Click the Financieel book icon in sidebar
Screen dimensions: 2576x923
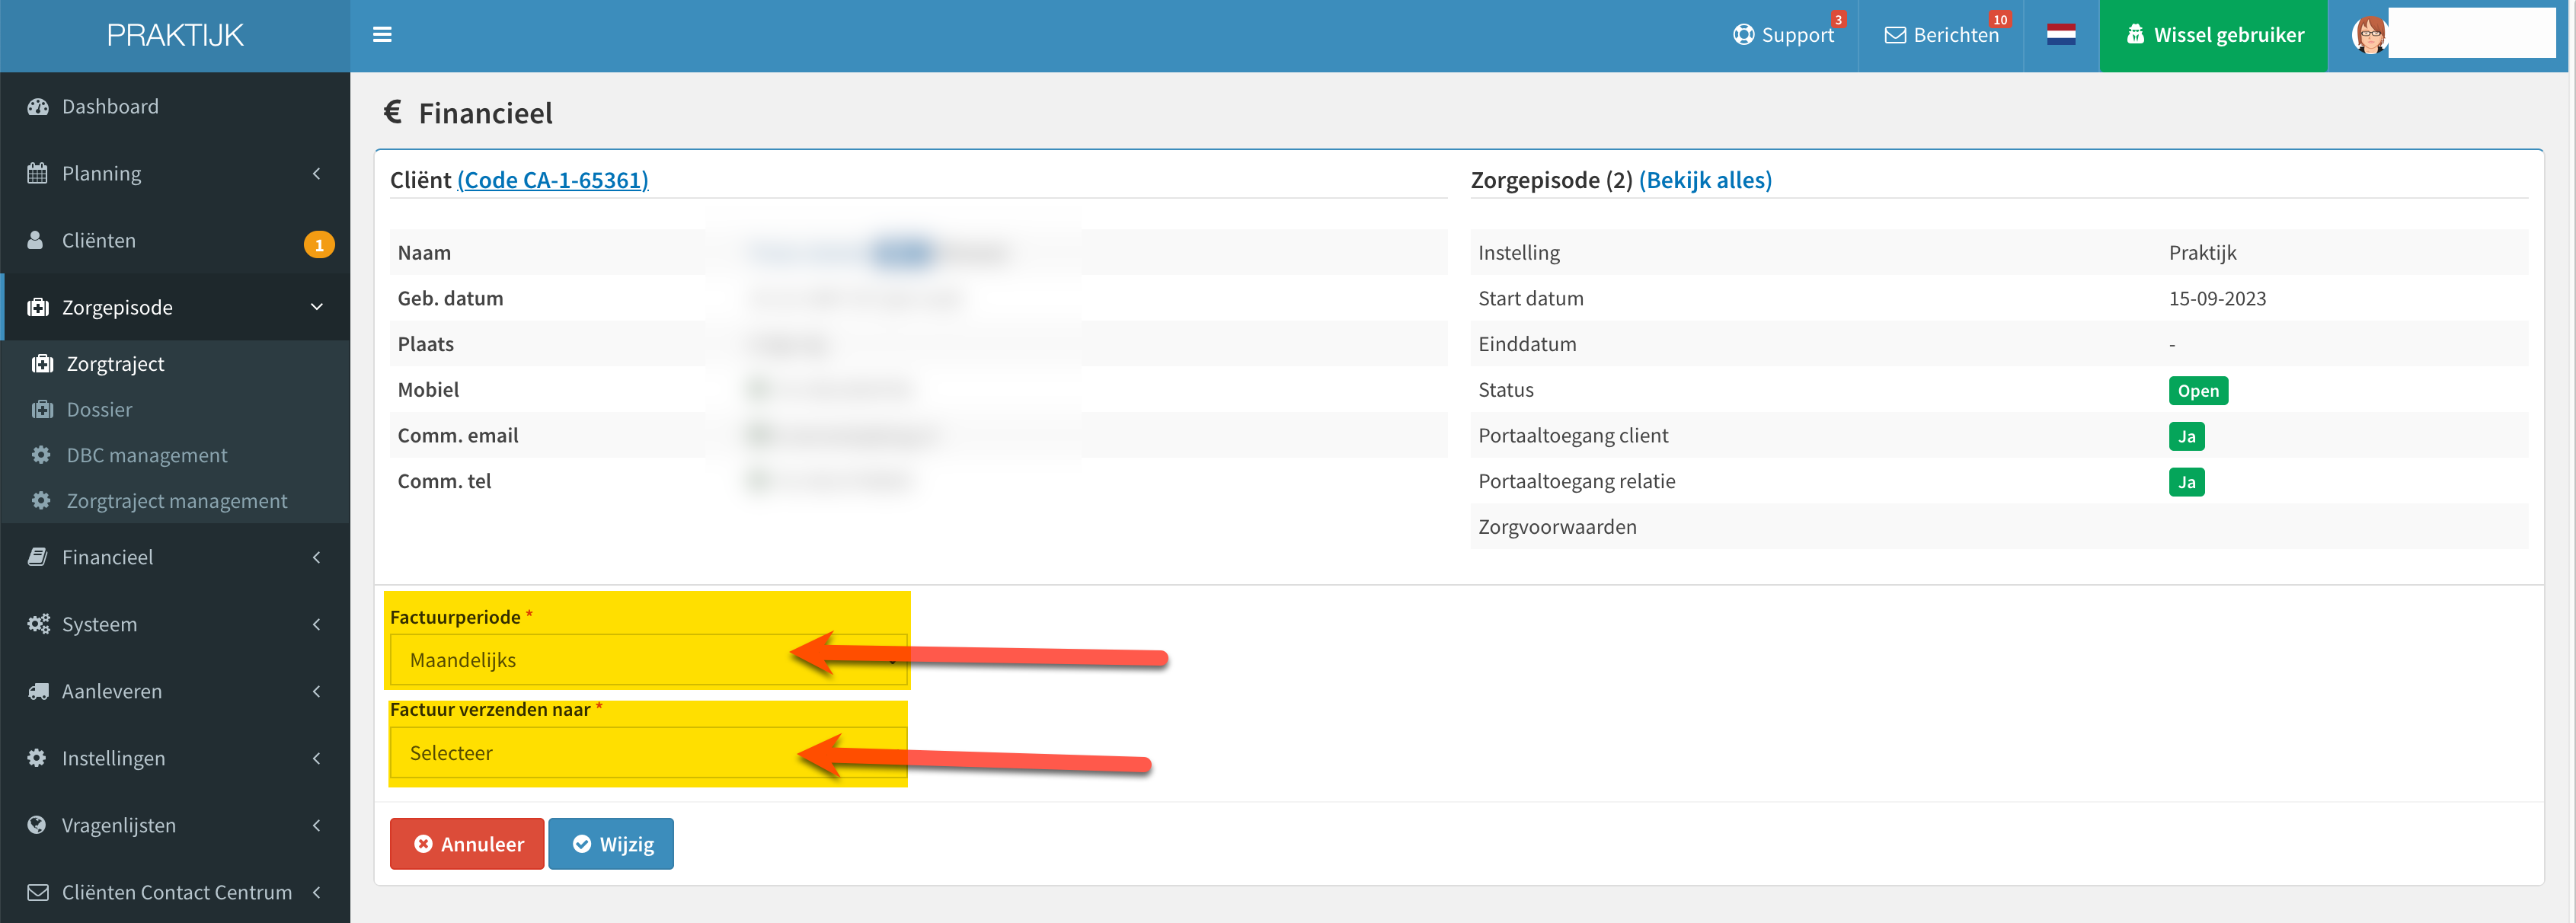pos(37,557)
